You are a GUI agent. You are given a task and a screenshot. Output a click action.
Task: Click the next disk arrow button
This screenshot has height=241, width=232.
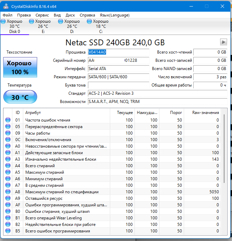223,42
